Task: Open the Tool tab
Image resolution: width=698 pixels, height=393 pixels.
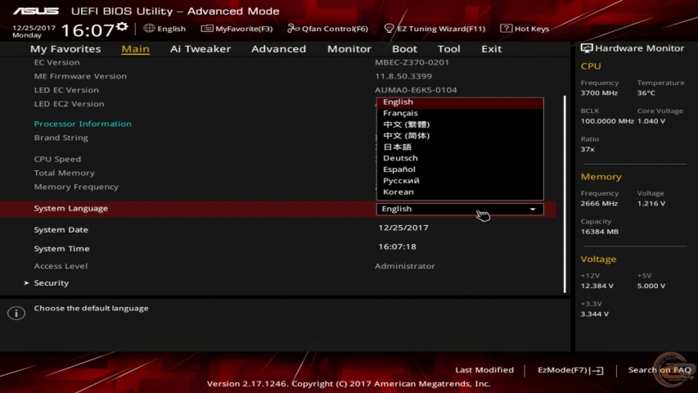Action: pos(448,48)
